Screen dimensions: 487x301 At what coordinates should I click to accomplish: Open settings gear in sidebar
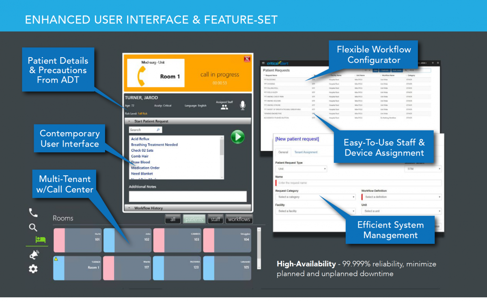pos(33,269)
